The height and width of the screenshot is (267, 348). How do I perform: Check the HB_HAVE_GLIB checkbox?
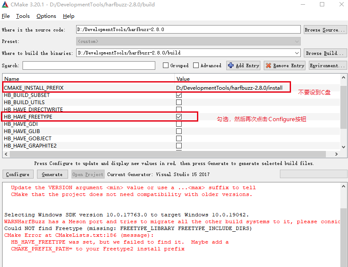point(179,131)
